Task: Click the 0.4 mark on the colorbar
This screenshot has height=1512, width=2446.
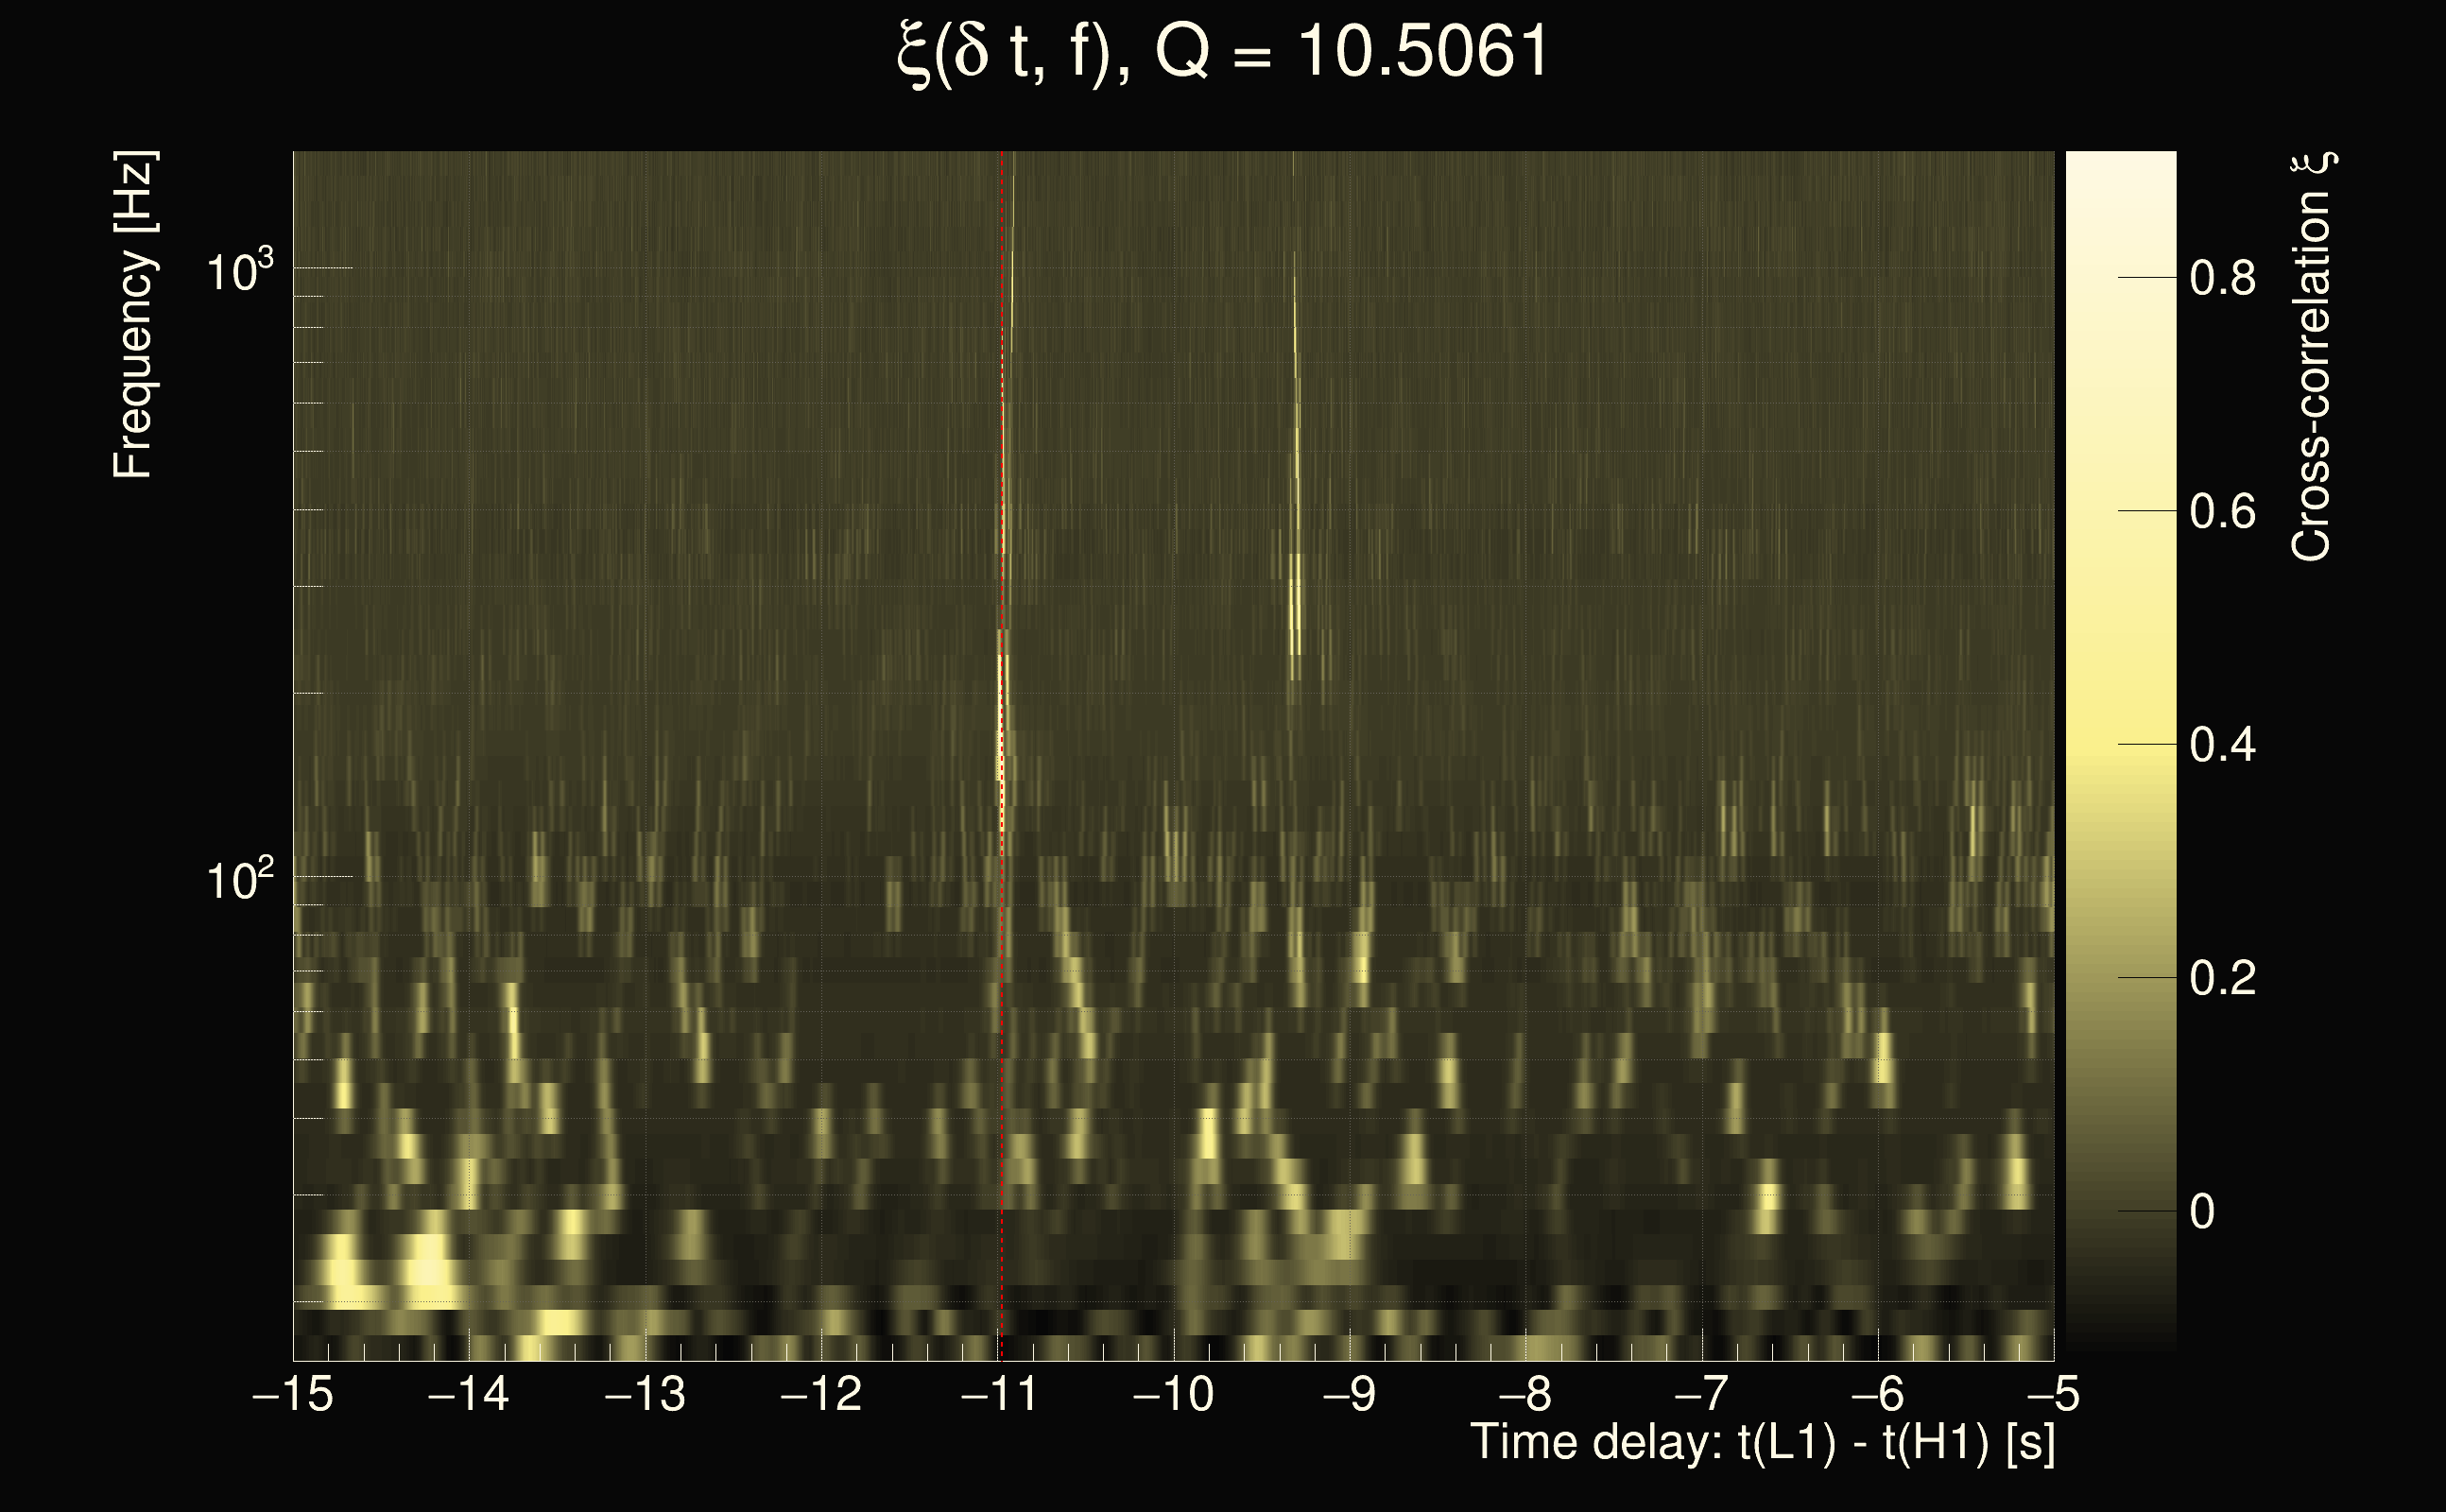Action: [2222, 745]
